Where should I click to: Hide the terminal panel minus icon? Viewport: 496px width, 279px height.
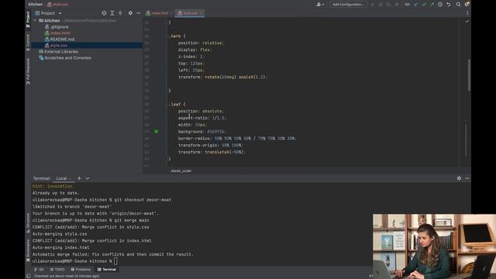tap(467, 178)
